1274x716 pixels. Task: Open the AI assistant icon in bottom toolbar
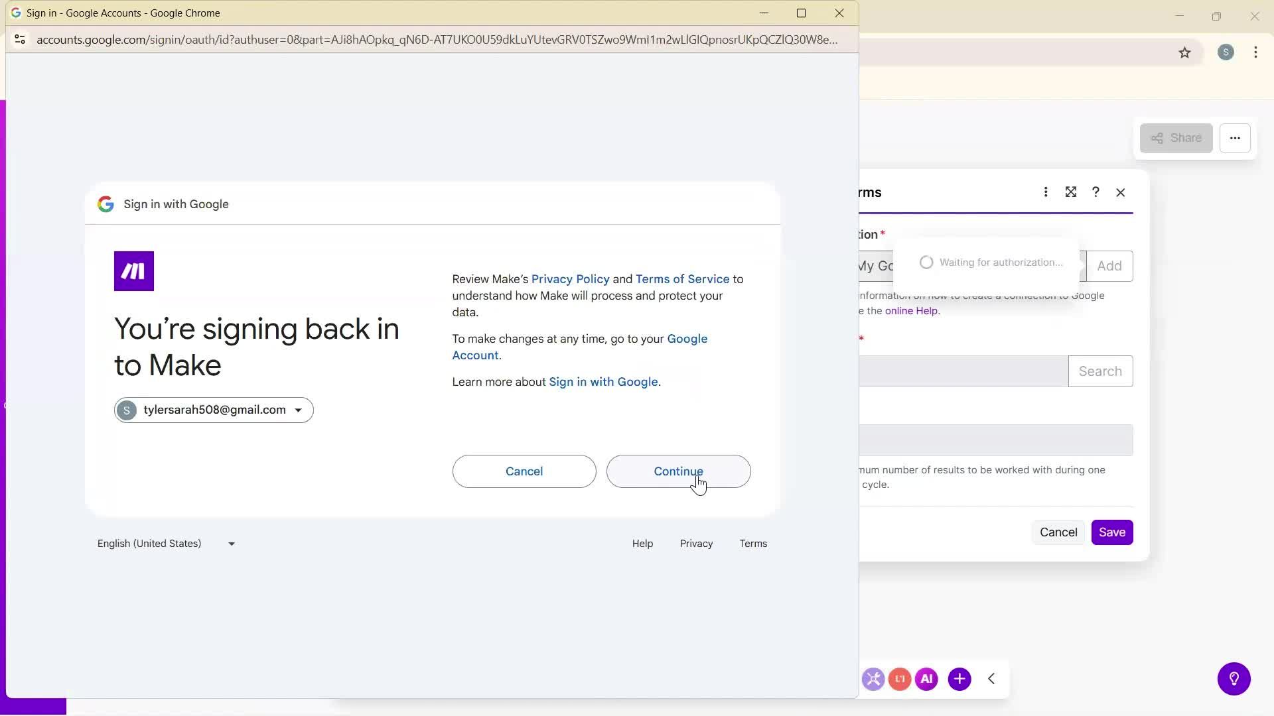[x=927, y=679]
